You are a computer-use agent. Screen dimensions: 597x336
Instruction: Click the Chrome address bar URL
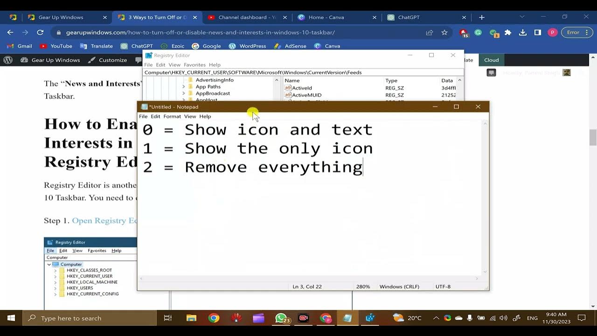(201, 33)
